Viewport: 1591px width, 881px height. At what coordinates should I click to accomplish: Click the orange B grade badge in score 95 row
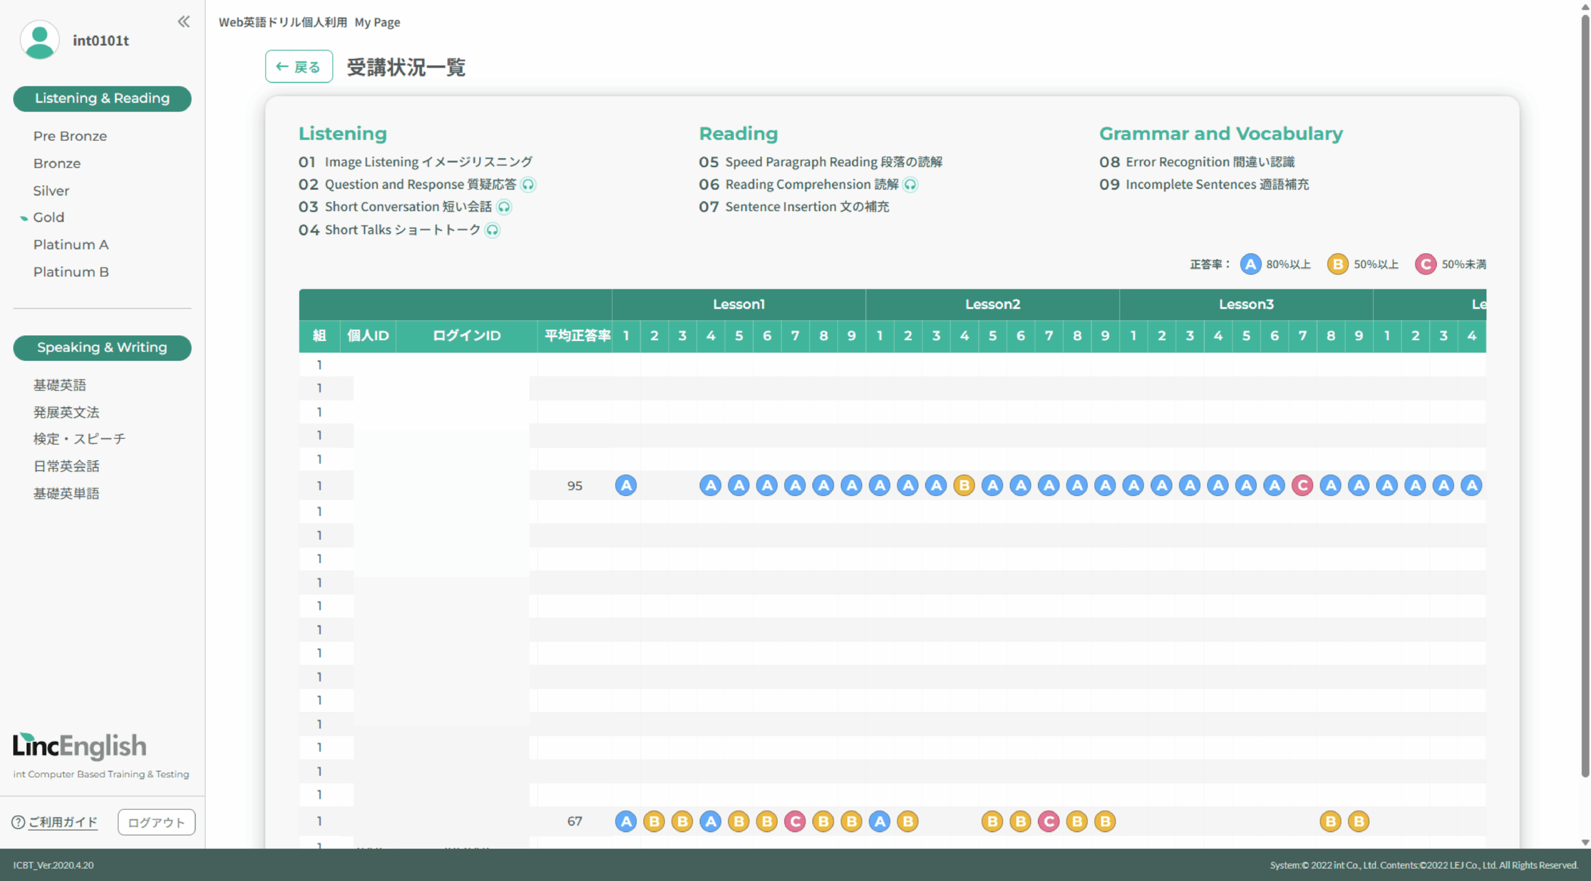click(x=964, y=486)
